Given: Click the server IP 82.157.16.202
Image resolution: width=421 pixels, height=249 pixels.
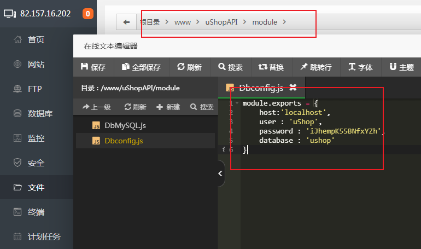Looking at the screenshot, I should tap(45, 14).
